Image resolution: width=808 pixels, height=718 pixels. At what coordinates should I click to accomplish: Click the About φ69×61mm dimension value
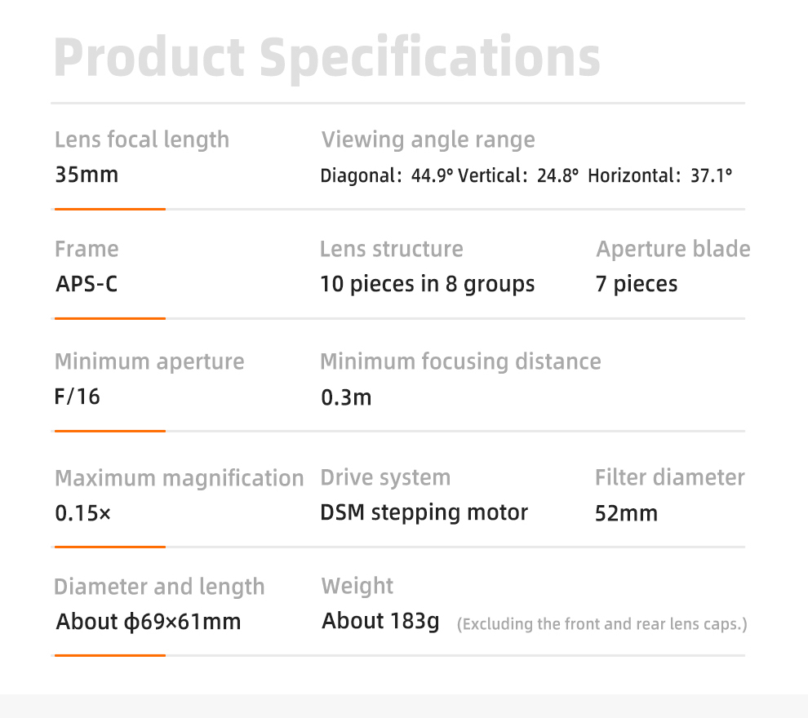[149, 623]
